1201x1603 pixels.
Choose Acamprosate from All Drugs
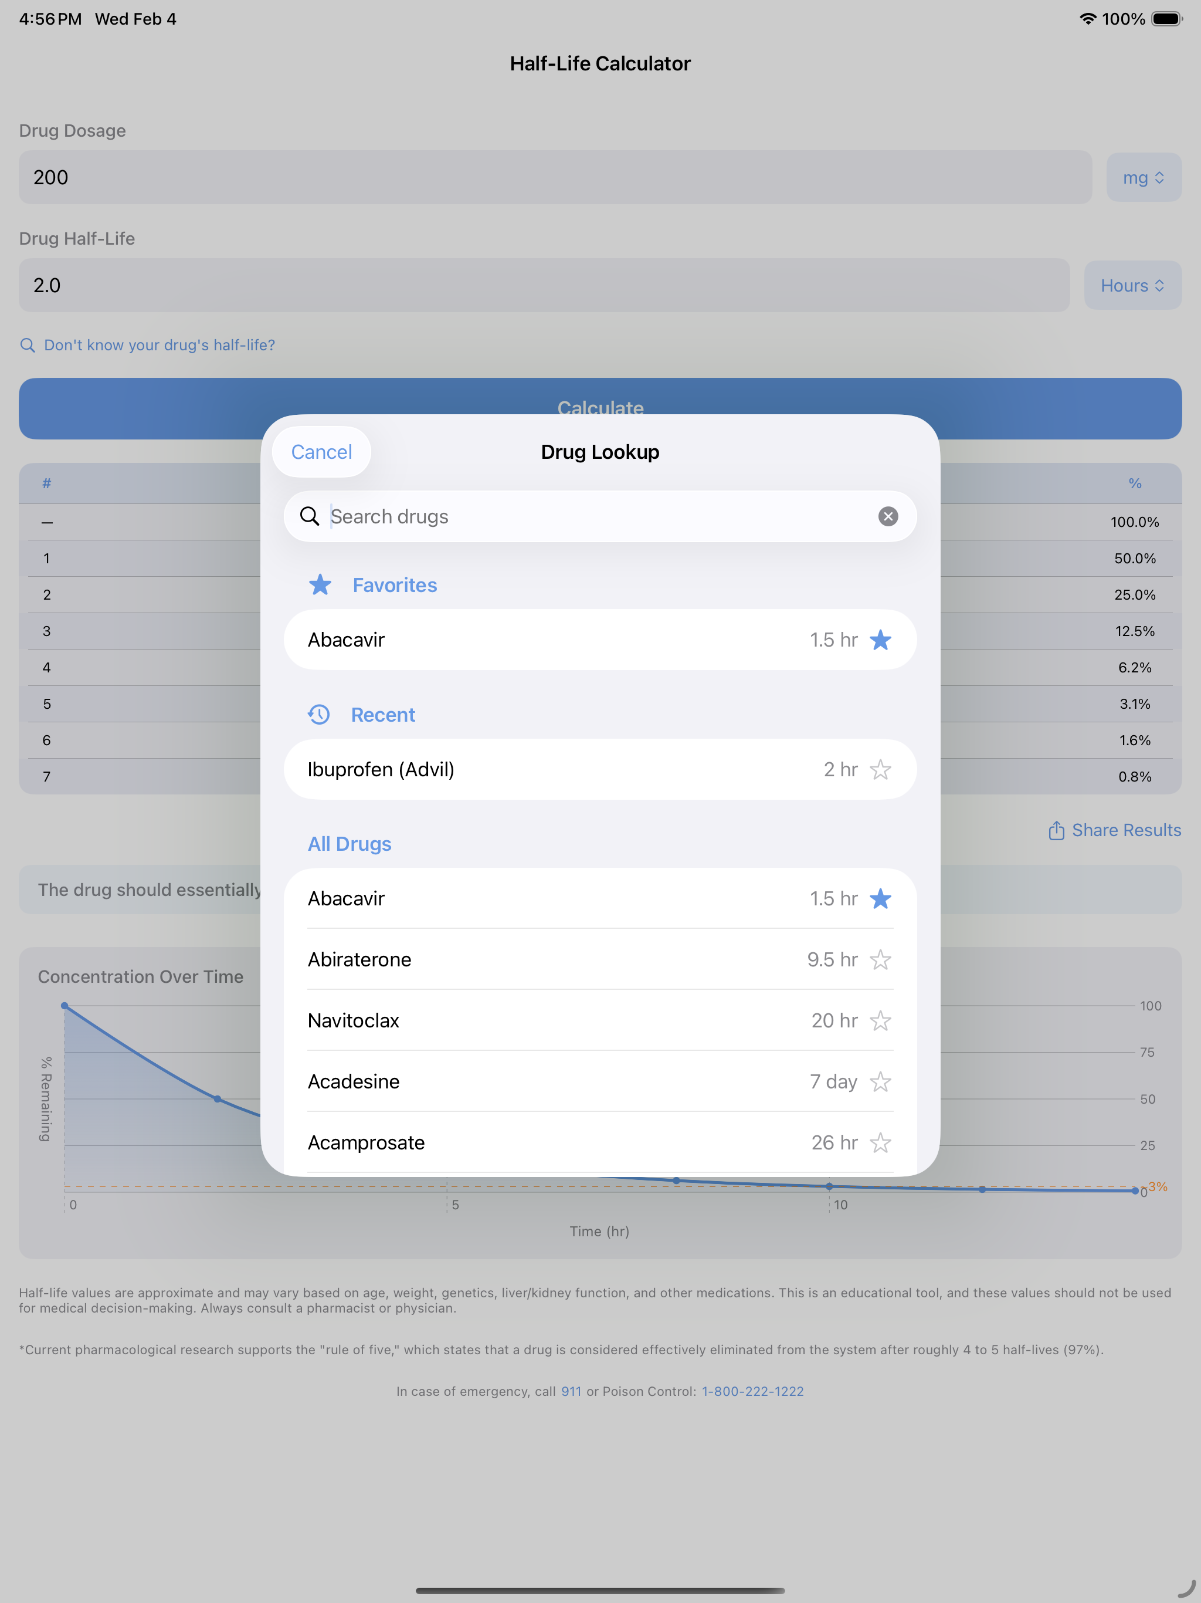tap(600, 1143)
